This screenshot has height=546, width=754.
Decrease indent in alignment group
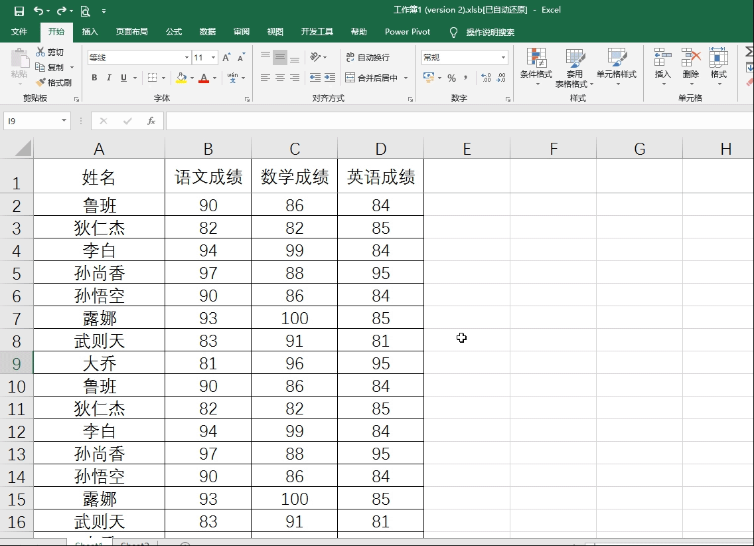pyautogui.click(x=315, y=78)
